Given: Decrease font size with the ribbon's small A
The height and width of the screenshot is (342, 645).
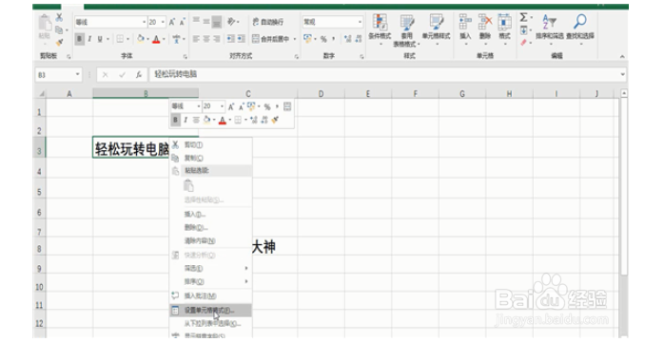Looking at the screenshot, I should pyautogui.click(x=183, y=22).
